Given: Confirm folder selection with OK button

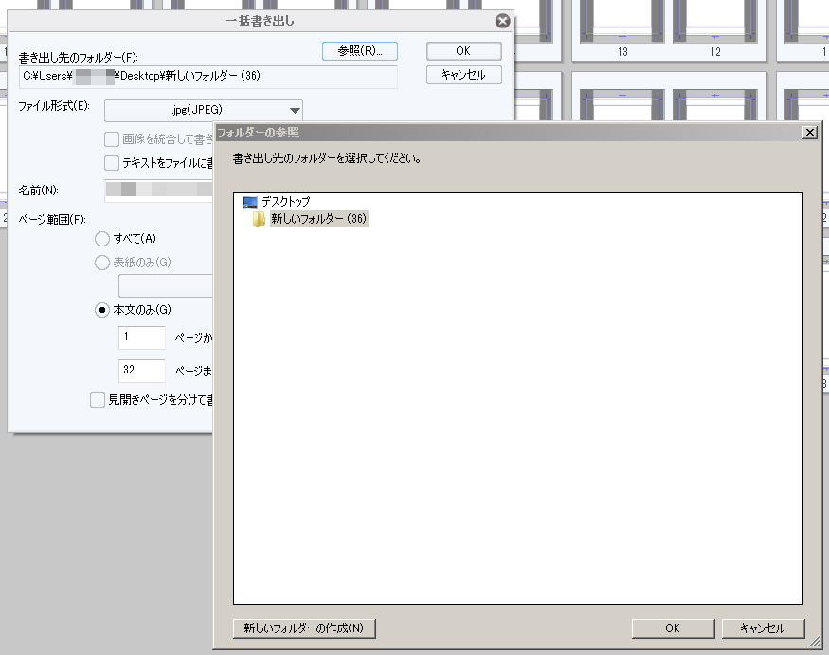Looking at the screenshot, I should pos(673,628).
